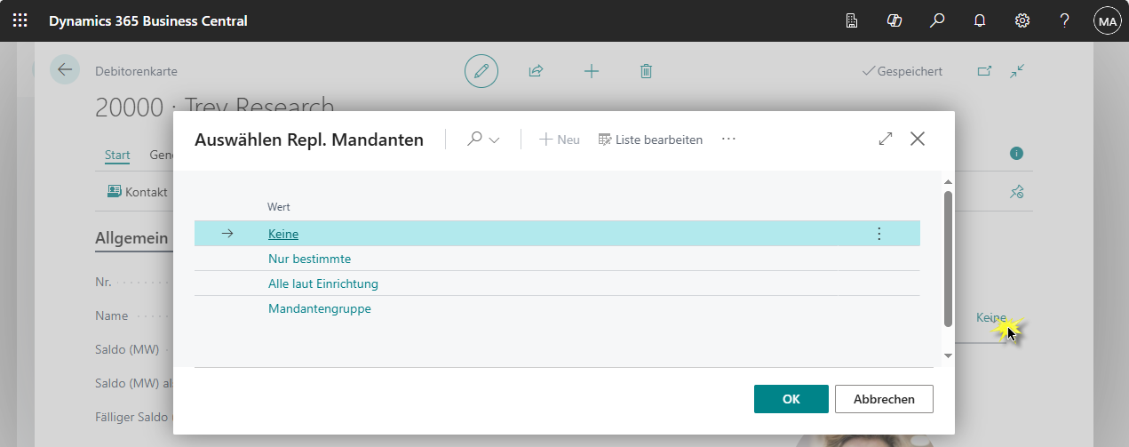1129x447 pixels.
Task: Click the dialog list scrollbar down arrow
Action: (x=948, y=355)
